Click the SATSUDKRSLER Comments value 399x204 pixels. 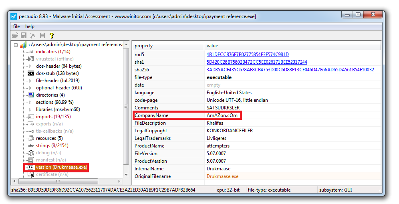pyautogui.click(x=223, y=108)
